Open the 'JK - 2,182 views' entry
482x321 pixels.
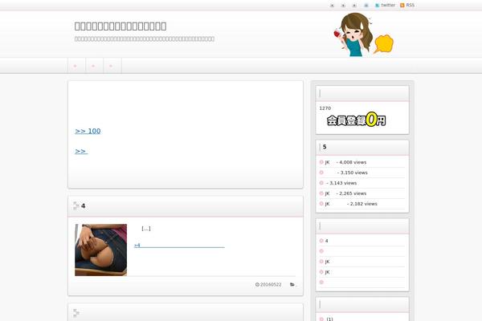pos(351,204)
